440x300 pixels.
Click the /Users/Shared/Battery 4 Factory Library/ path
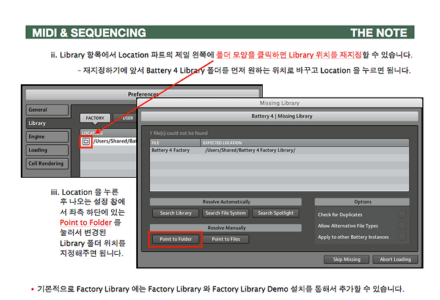[251, 150]
